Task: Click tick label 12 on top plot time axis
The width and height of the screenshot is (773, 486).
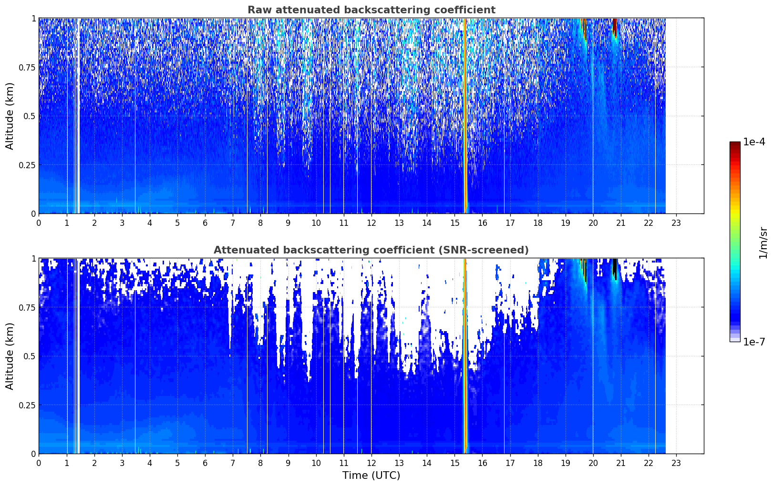Action: (x=371, y=223)
